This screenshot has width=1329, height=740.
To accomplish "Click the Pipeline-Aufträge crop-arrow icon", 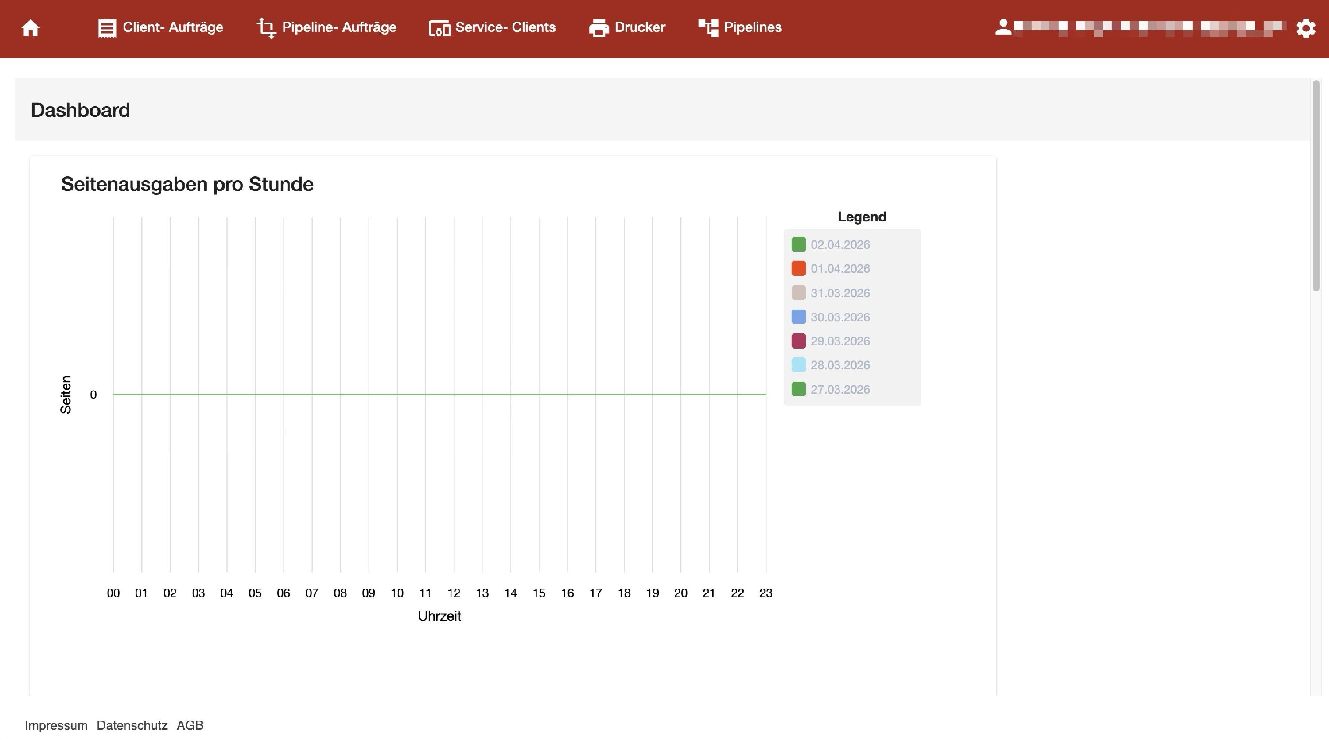I will click(x=266, y=28).
